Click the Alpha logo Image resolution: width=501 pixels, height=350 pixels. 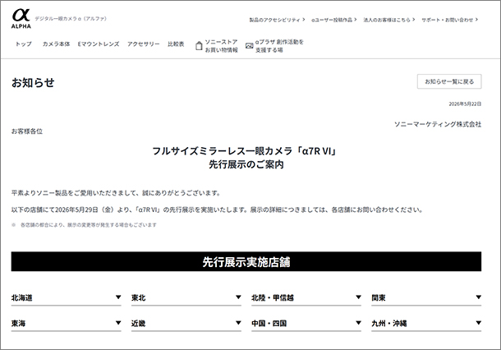21,19
